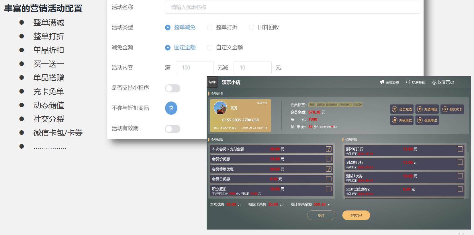Click the cancel (取消) button

pyautogui.click(x=321, y=215)
